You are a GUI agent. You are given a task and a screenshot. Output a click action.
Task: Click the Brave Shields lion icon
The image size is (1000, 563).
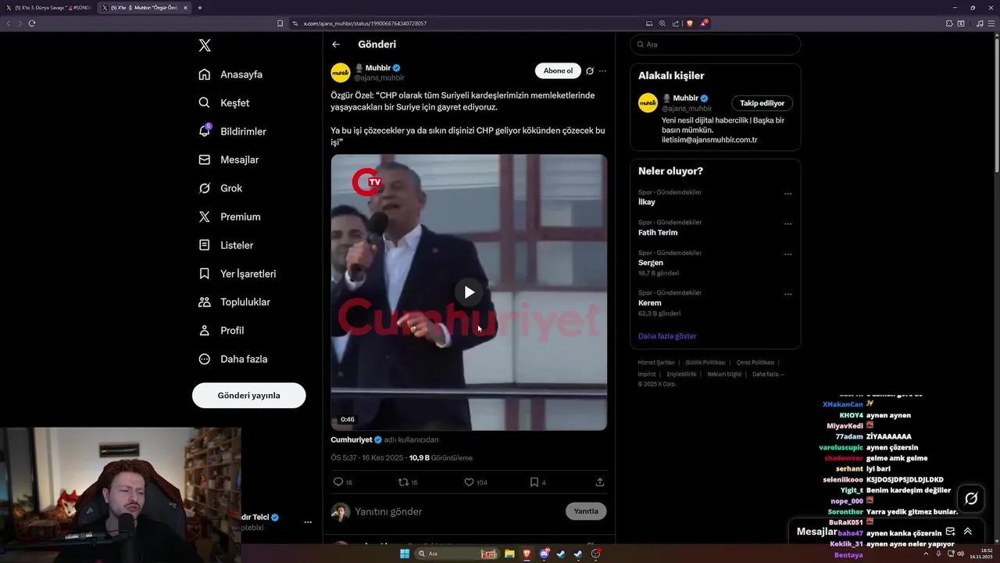click(689, 23)
